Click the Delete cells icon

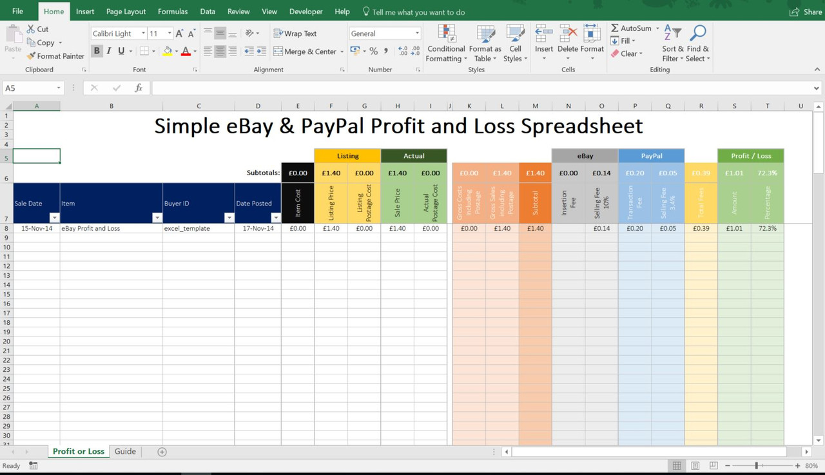pos(568,34)
